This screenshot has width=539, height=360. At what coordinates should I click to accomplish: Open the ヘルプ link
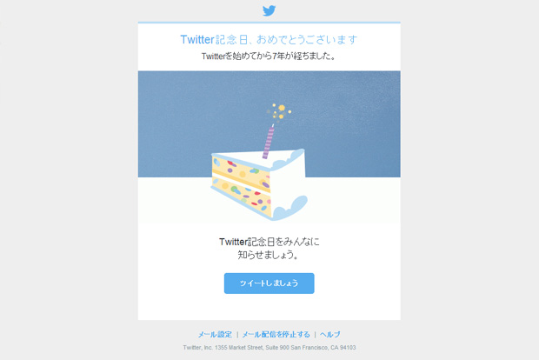pos(330,334)
